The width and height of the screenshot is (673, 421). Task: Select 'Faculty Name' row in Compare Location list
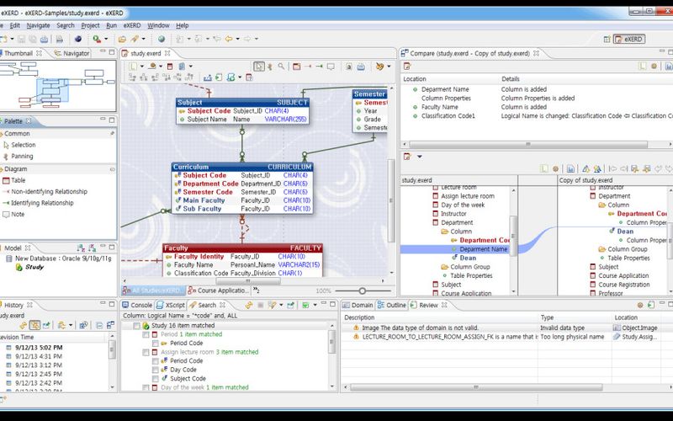pyautogui.click(x=439, y=107)
